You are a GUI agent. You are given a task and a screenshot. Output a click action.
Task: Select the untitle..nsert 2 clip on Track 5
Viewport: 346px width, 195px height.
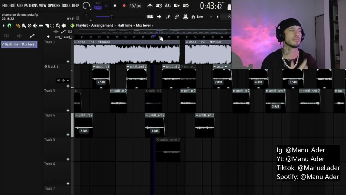168,149
